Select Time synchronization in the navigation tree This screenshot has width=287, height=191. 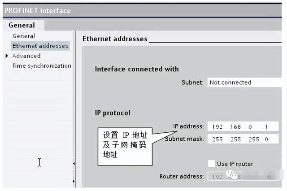[x=42, y=66]
